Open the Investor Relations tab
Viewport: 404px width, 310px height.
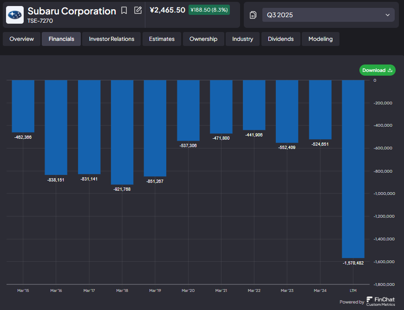tap(111, 39)
